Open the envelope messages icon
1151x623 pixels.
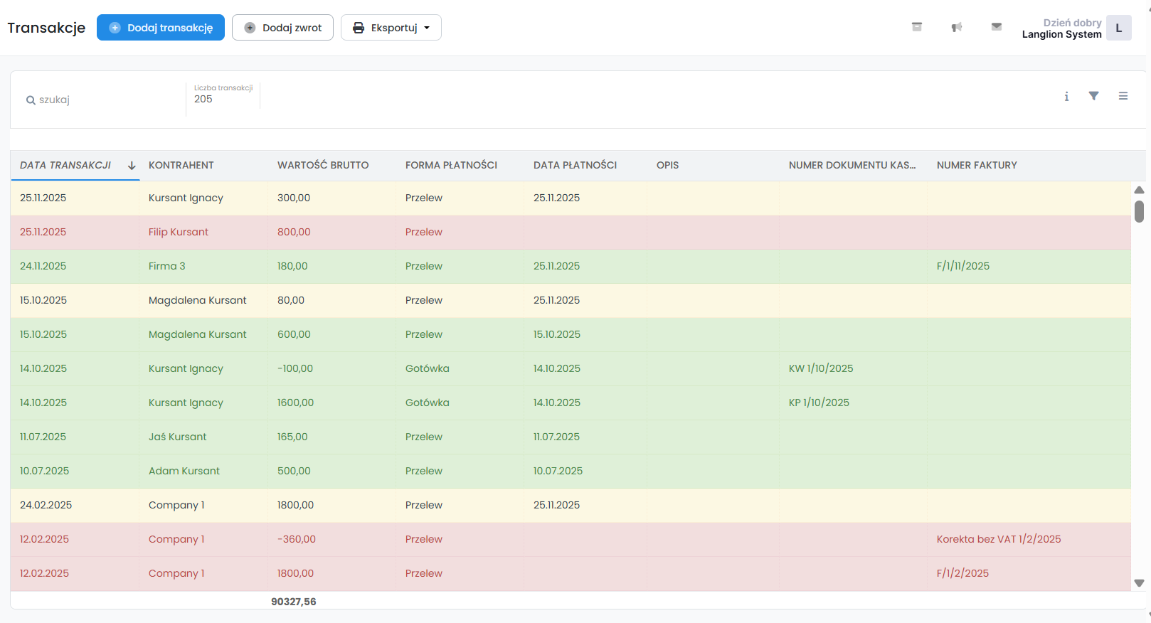(997, 27)
